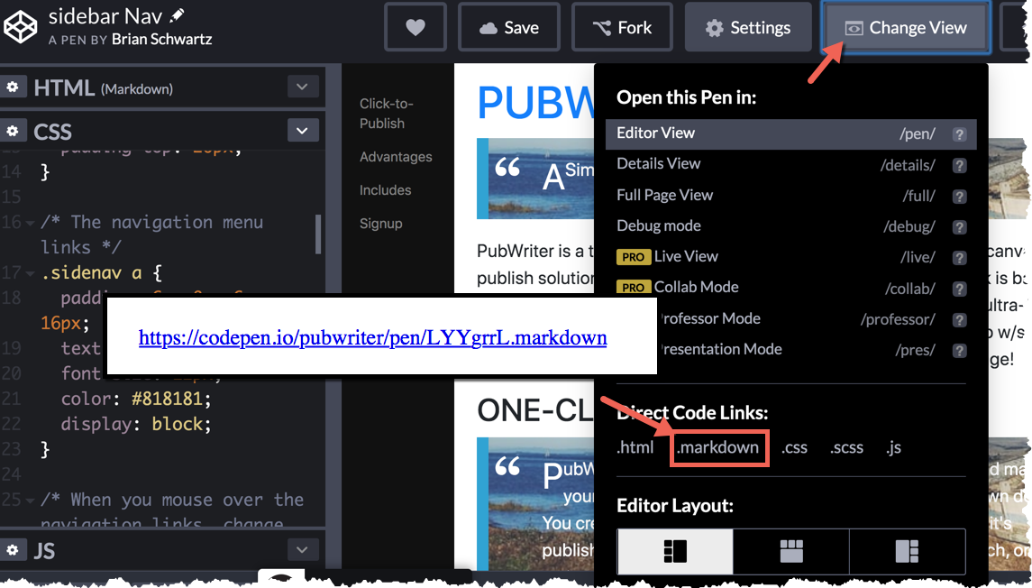1032x588 pixels.
Task: Click help icon for Editor View
Action: [960, 134]
